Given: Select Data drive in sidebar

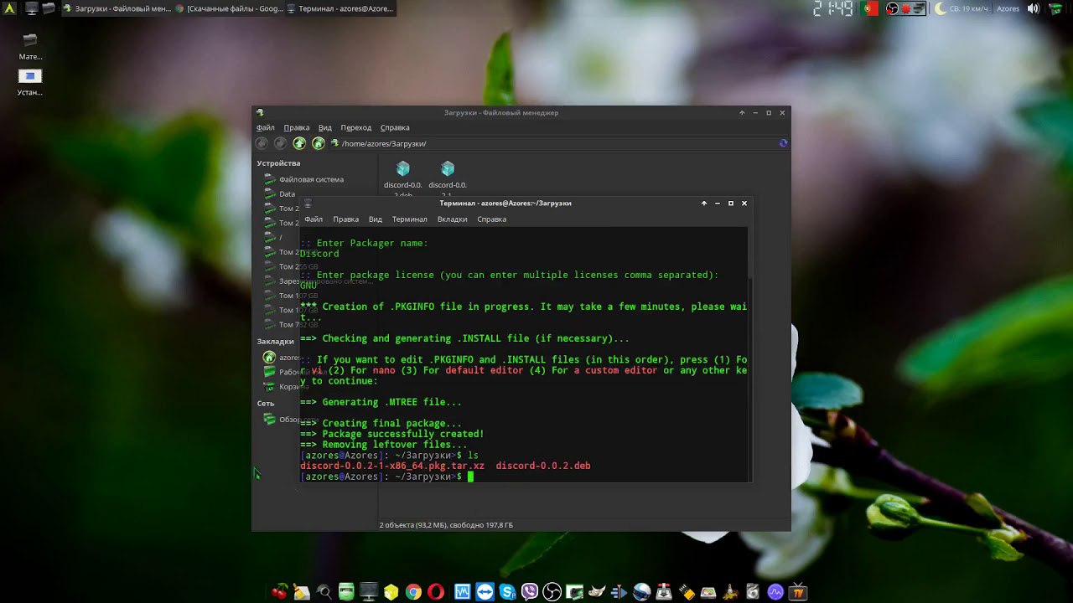Looking at the screenshot, I should (x=281, y=193).
